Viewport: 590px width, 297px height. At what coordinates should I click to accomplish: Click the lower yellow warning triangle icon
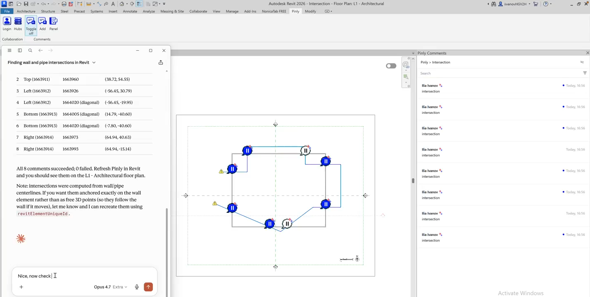[214, 203]
